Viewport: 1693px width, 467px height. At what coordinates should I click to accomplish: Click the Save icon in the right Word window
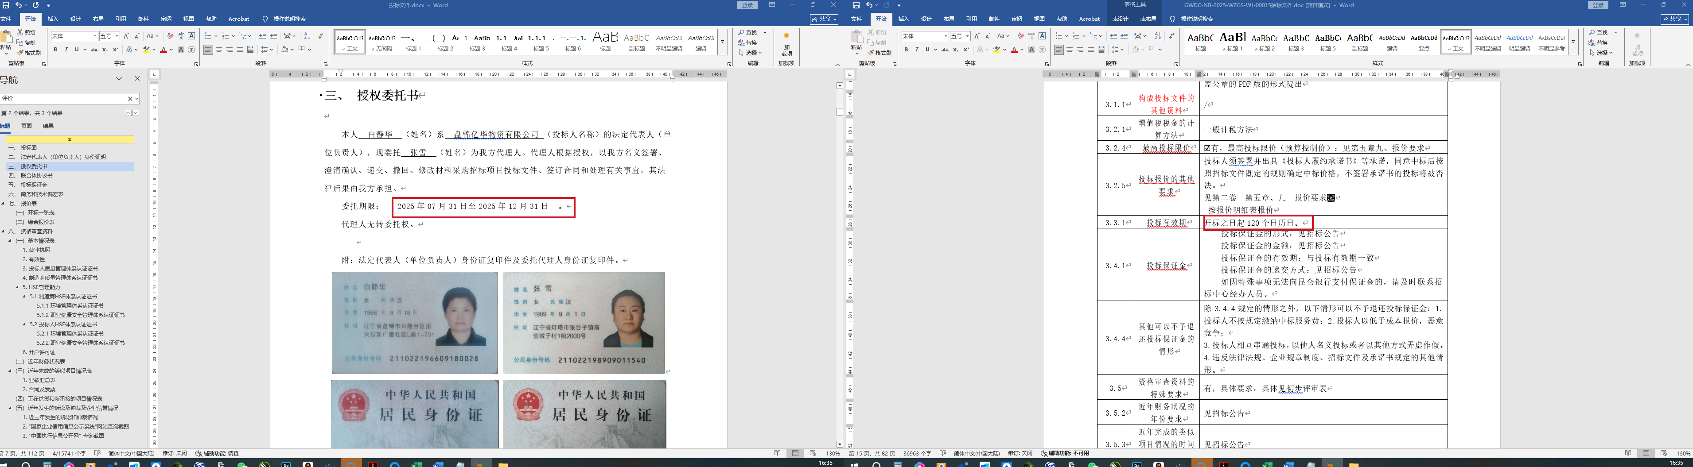[856, 5]
